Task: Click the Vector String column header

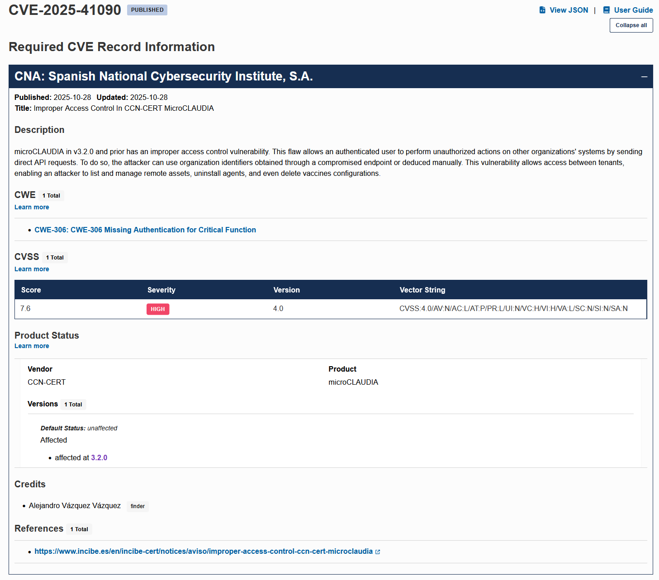Action: [x=422, y=290]
